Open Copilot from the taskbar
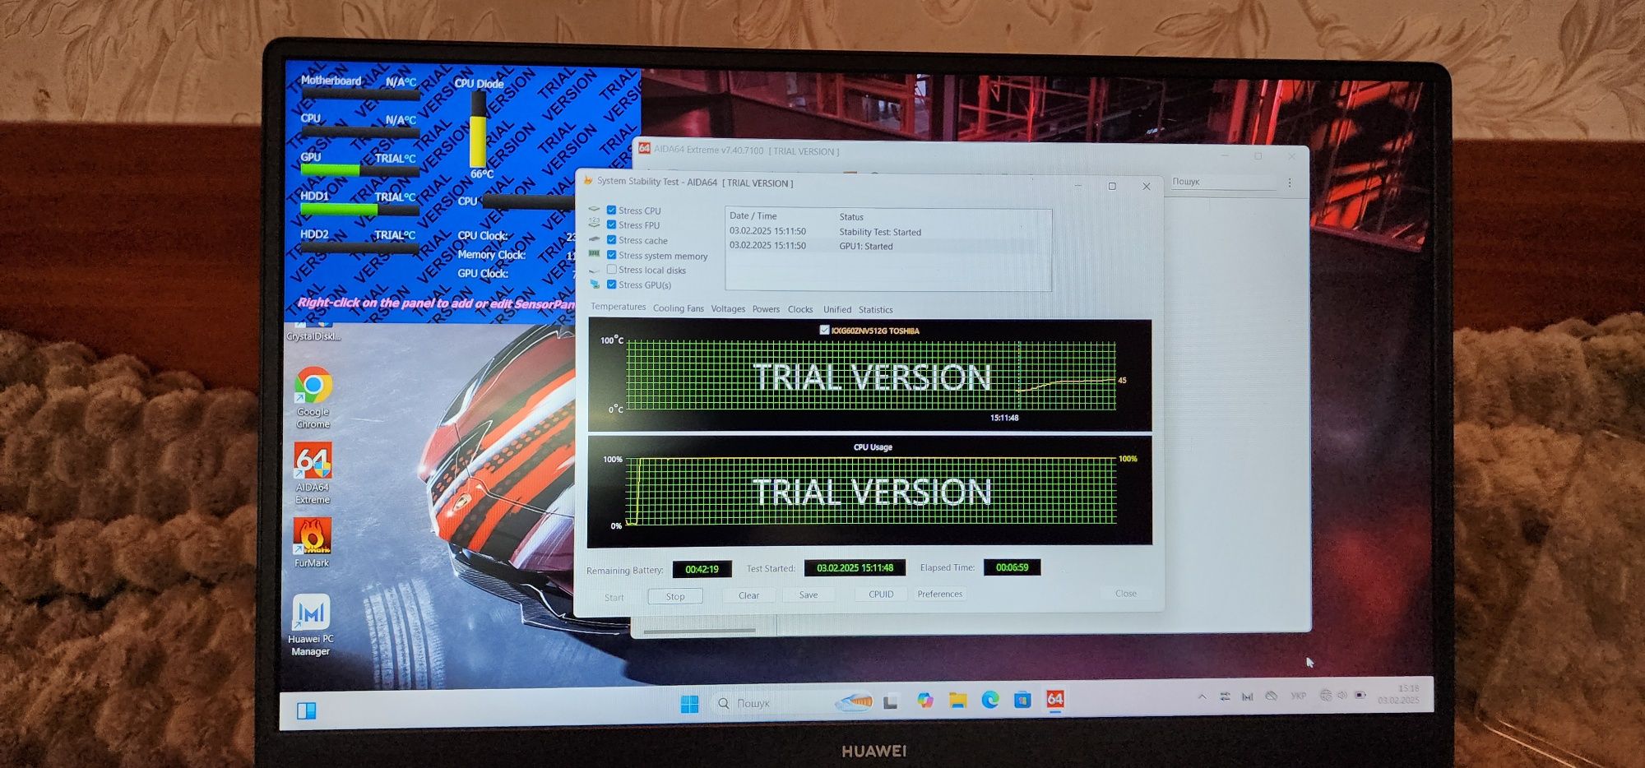Viewport: 1645px width, 768px height. click(925, 700)
